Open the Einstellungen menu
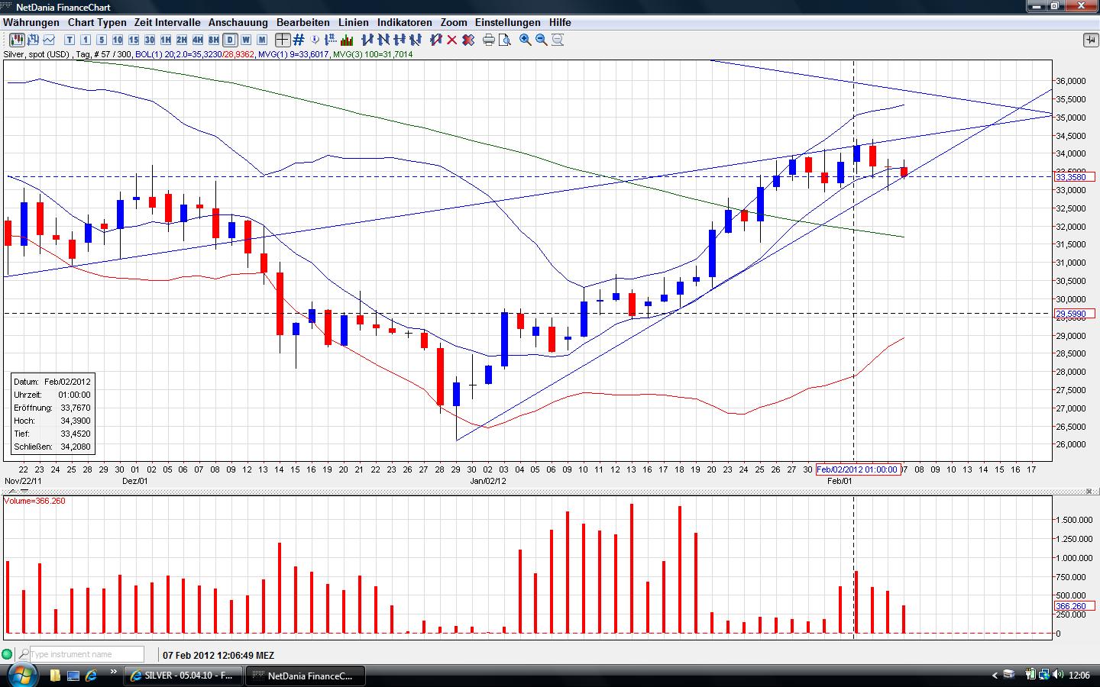The width and height of the screenshot is (1100, 687). [507, 23]
